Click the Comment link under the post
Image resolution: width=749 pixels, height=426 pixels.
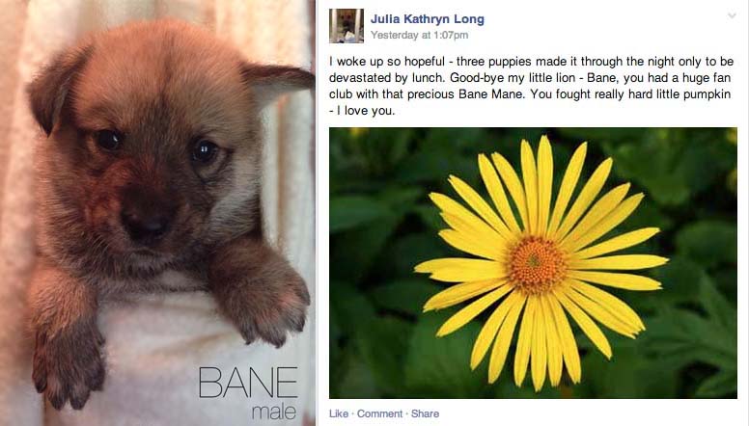pos(379,413)
